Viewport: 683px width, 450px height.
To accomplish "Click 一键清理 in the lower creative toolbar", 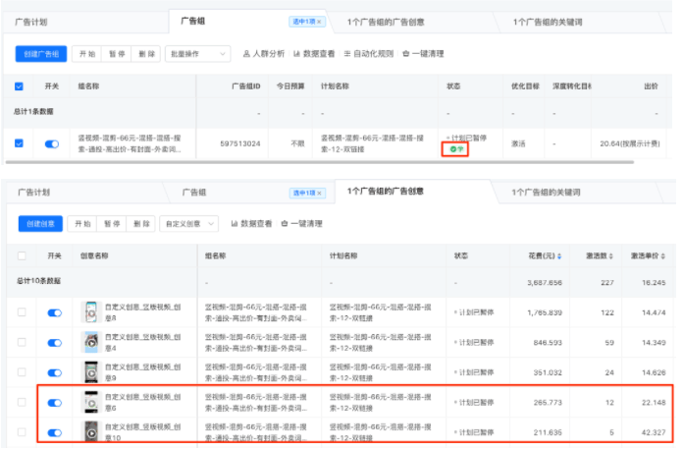I will 302,224.
